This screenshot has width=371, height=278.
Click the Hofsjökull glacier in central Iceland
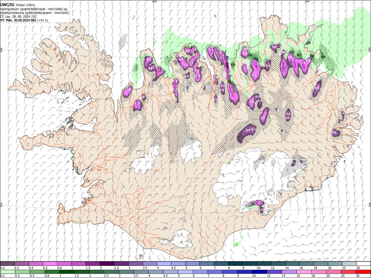click(x=191, y=151)
